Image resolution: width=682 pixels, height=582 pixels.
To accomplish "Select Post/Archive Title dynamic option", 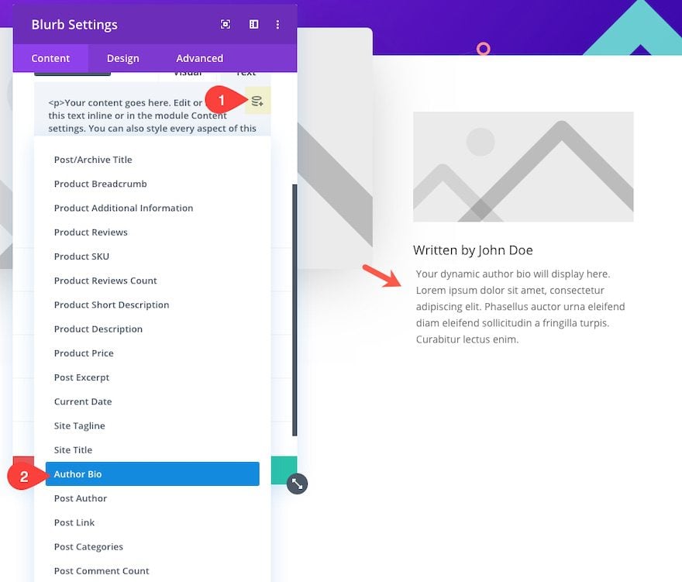I will [x=152, y=160].
